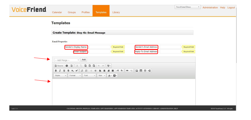Click the Insert Table icon

[141, 71]
